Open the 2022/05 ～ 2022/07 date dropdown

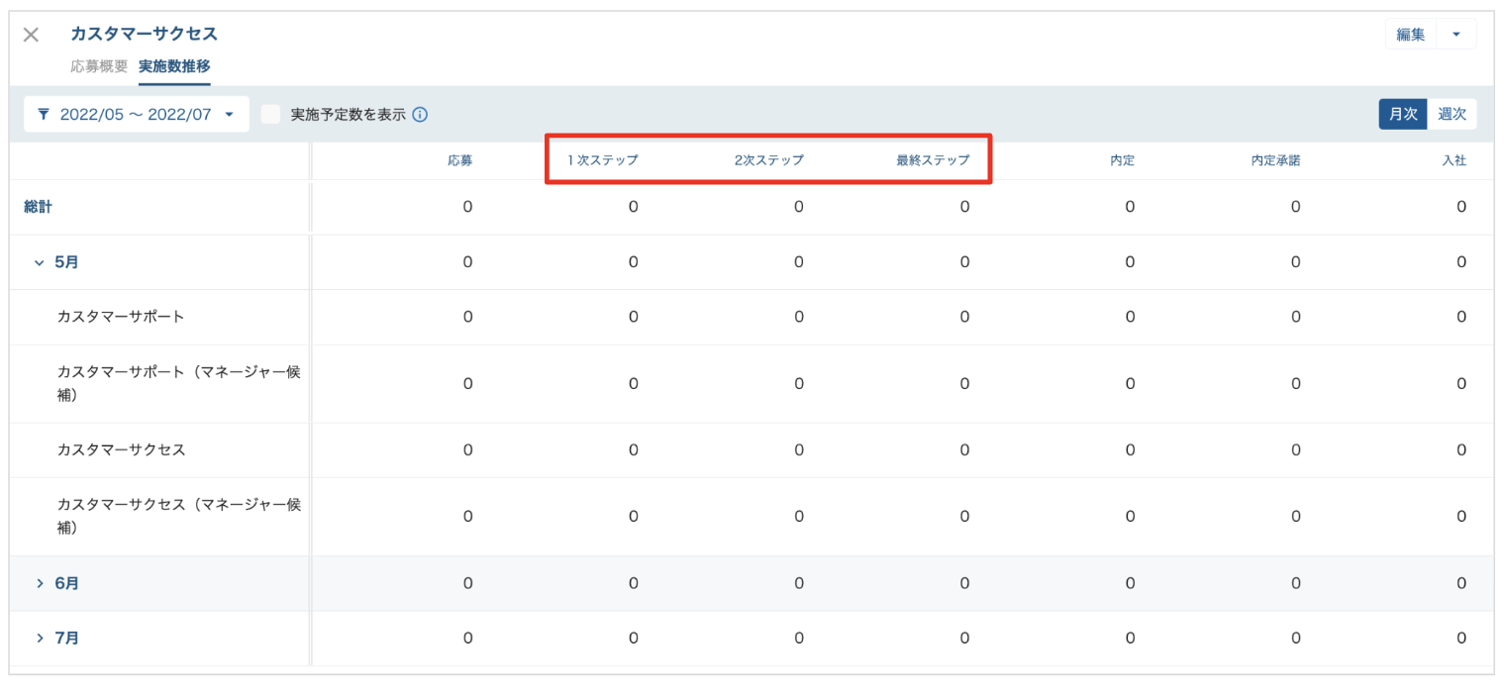pos(137,114)
